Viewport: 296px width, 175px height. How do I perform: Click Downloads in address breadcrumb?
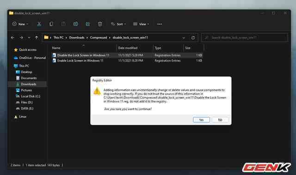click(x=77, y=38)
